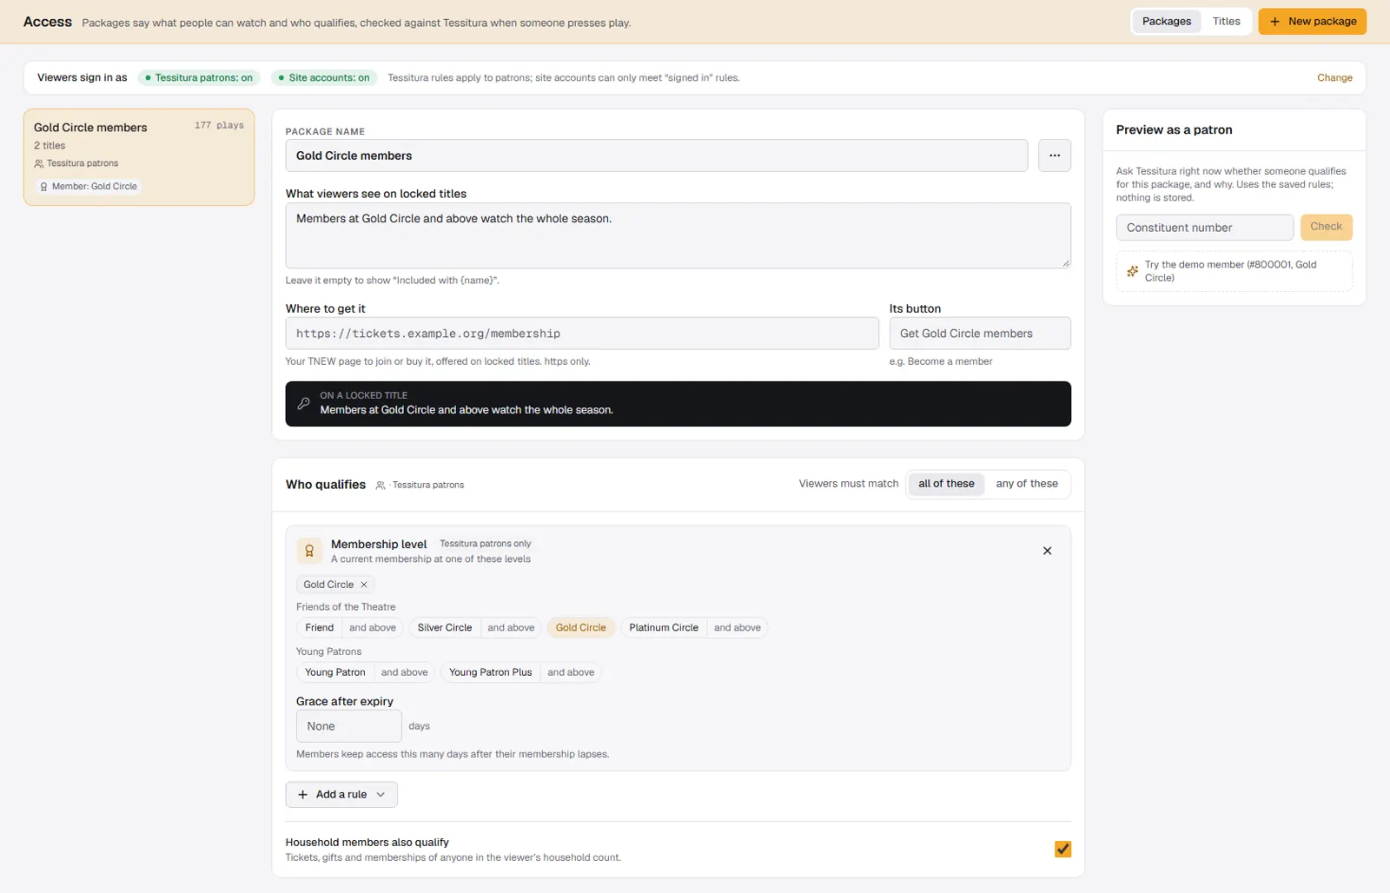
Task: Click the ribbon icon in Member: Gold Circle badge
Action: point(43,187)
